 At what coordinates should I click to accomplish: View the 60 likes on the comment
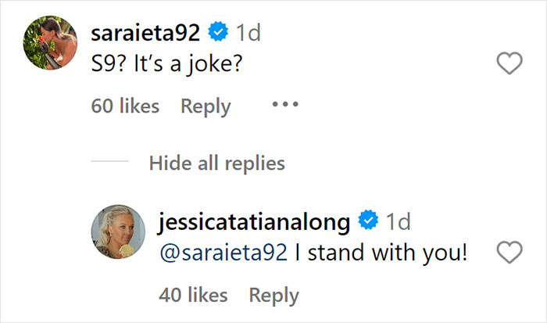(125, 106)
